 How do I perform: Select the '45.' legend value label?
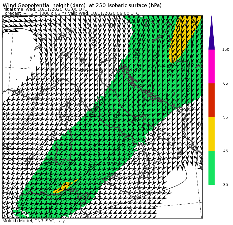[x=226, y=151]
